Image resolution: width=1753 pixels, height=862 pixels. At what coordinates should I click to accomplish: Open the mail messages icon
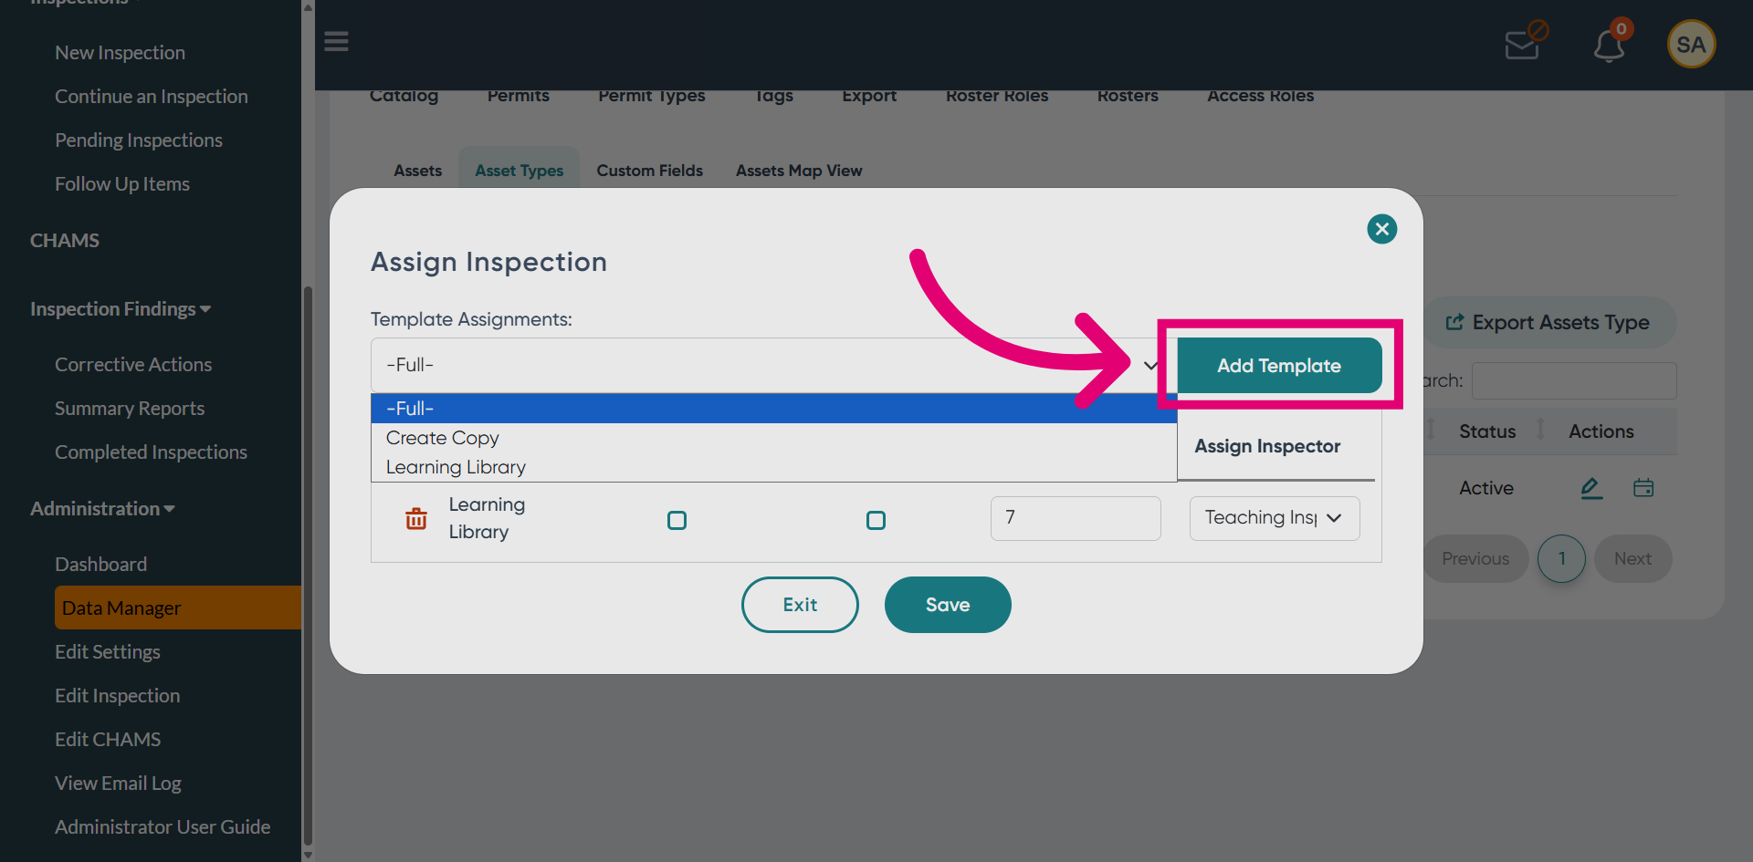[x=1526, y=40]
